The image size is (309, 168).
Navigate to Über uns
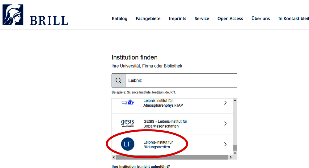[260, 18]
